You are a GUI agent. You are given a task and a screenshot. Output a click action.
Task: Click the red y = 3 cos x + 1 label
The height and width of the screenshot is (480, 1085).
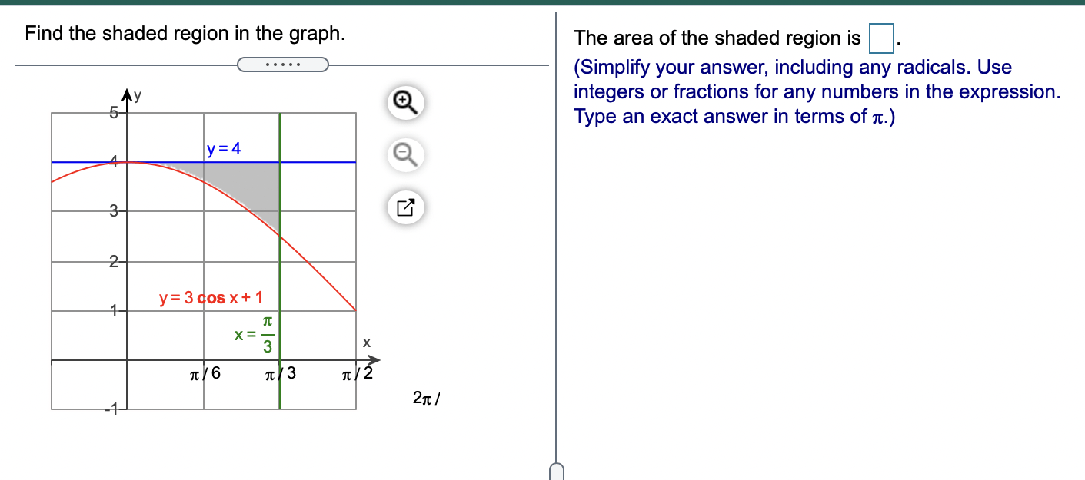coord(211,297)
